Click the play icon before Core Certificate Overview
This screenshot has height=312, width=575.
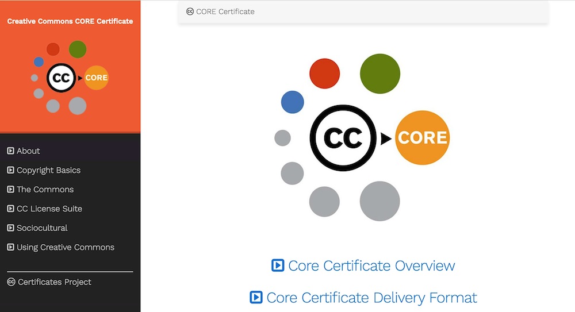tap(278, 265)
